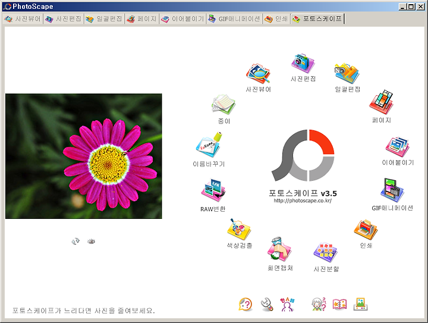Switch to the 일괄편집 tab
Viewport: 428px width, 323px height.
(x=104, y=19)
